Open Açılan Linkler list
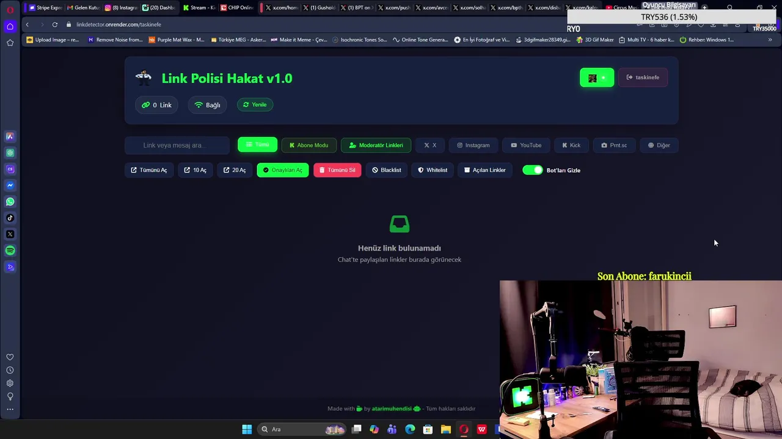 coord(485,170)
